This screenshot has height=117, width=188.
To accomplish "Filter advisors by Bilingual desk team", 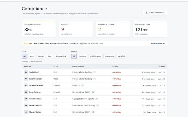I will (61, 56).
